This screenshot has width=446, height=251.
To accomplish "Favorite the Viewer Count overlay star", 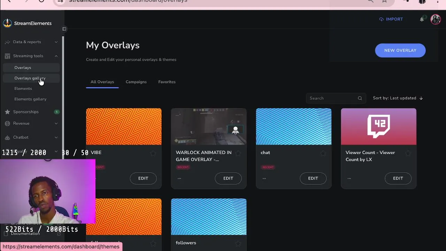I will coord(408,153).
